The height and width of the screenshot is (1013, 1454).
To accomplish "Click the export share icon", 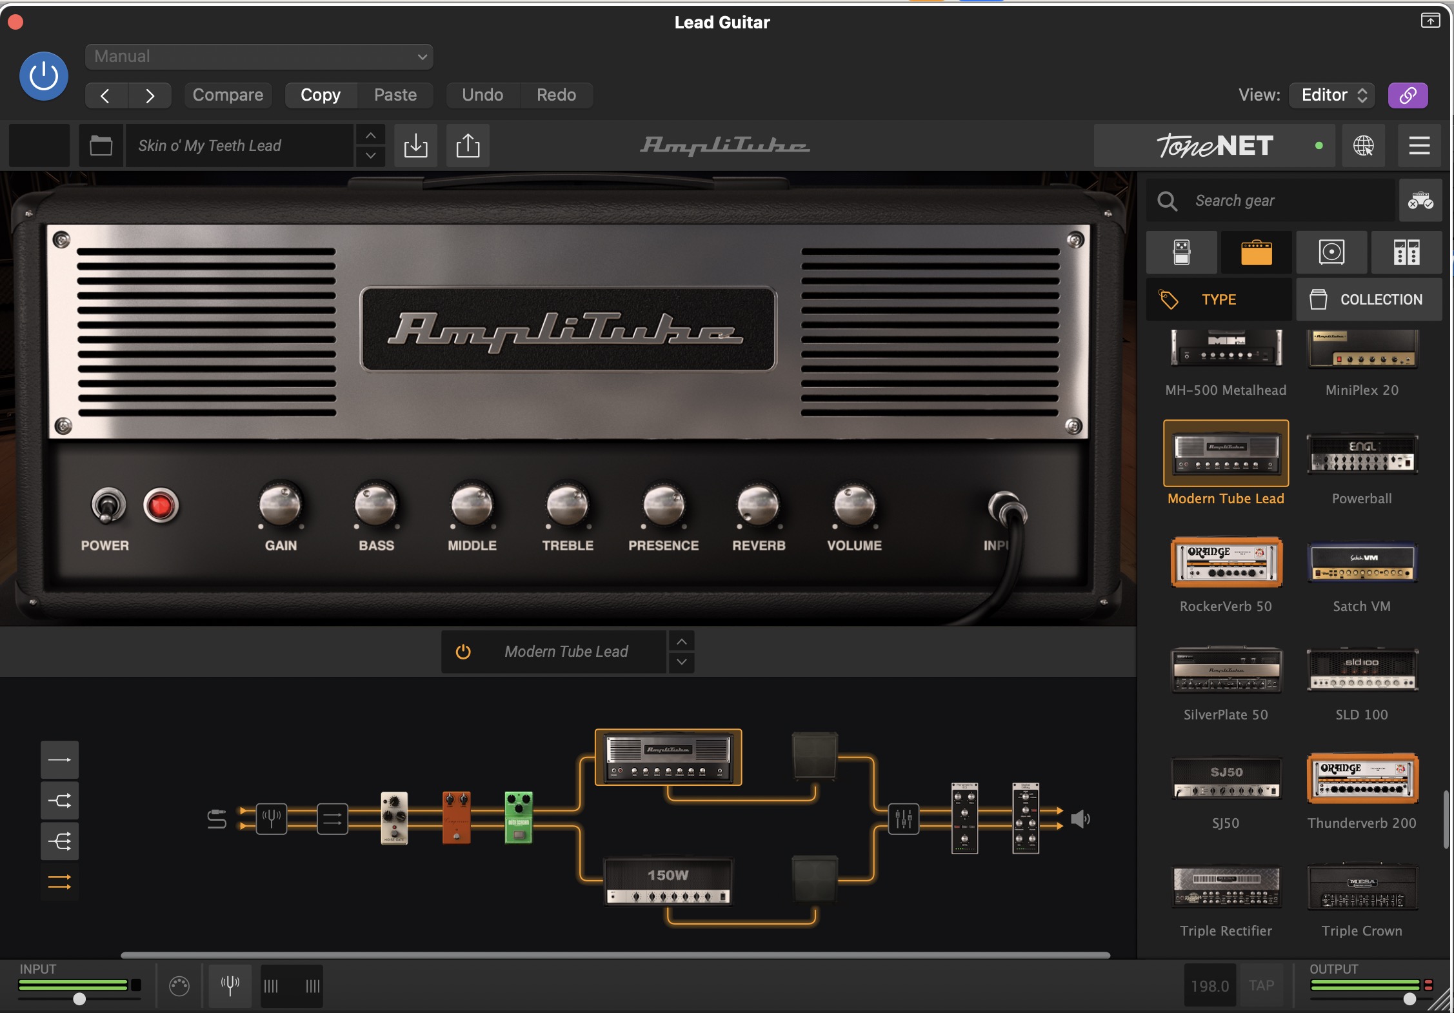I will [x=468, y=145].
